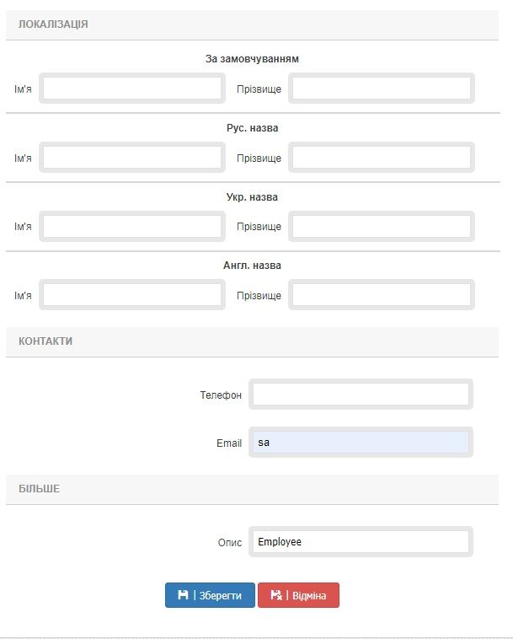Click the Опис field with 'Employee'

tap(361, 542)
